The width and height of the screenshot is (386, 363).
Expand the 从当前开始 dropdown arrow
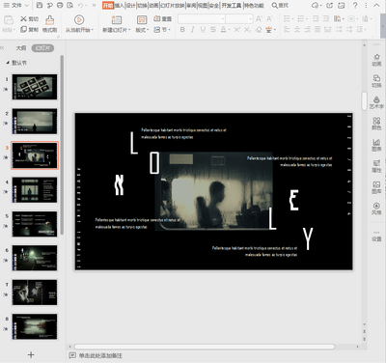pos(93,30)
